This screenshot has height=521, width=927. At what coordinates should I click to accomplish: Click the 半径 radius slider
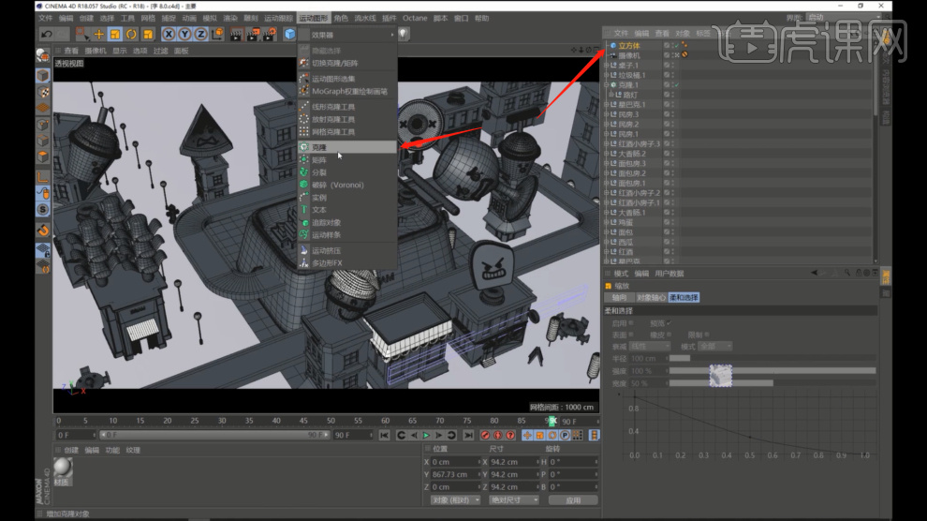point(772,358)
